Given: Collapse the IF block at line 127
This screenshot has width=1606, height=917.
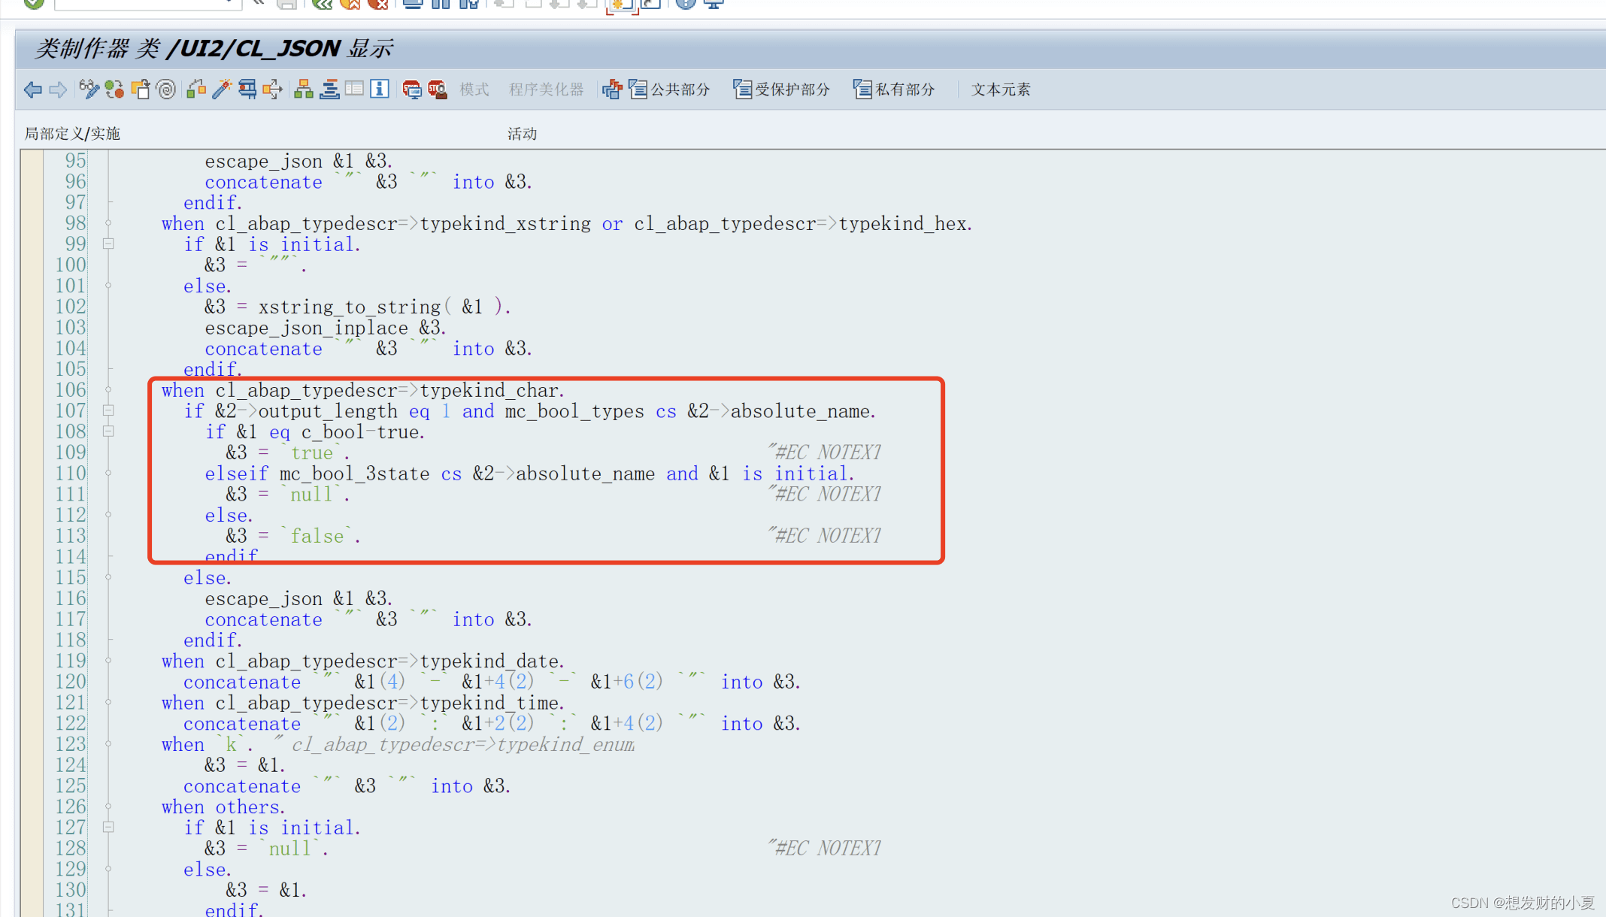Looking at the screenshot, I should [108, 828].
